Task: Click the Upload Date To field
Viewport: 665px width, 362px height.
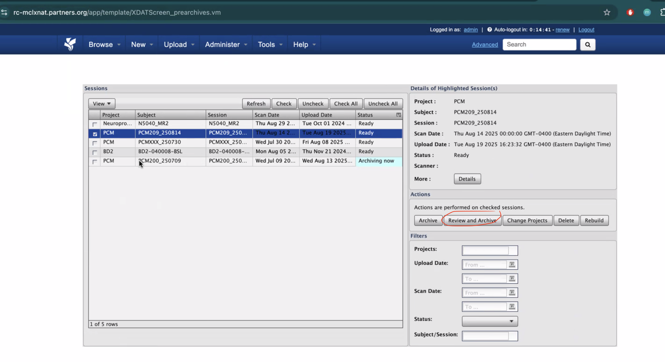Action: pos(484,278)
